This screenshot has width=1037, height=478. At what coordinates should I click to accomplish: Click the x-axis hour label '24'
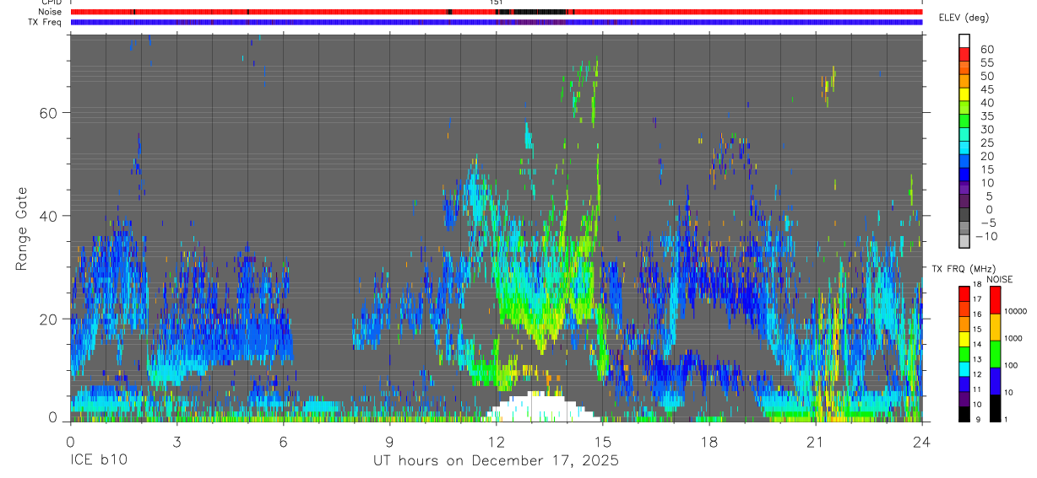point(921,442)
